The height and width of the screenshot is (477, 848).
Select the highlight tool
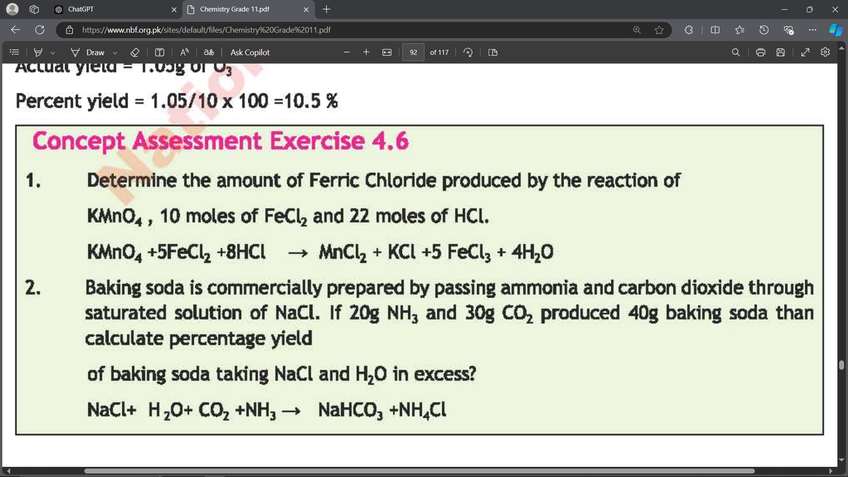[x=38, y=52]
